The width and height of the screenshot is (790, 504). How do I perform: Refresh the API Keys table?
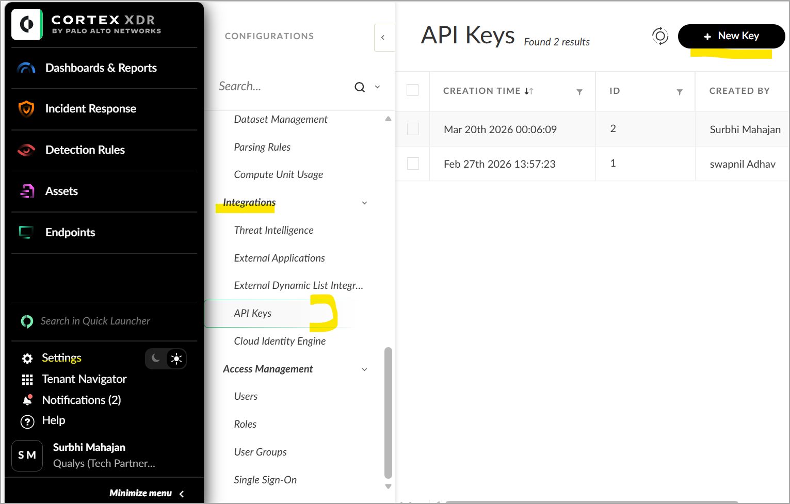pyautogui.click(x=660, y=36)
